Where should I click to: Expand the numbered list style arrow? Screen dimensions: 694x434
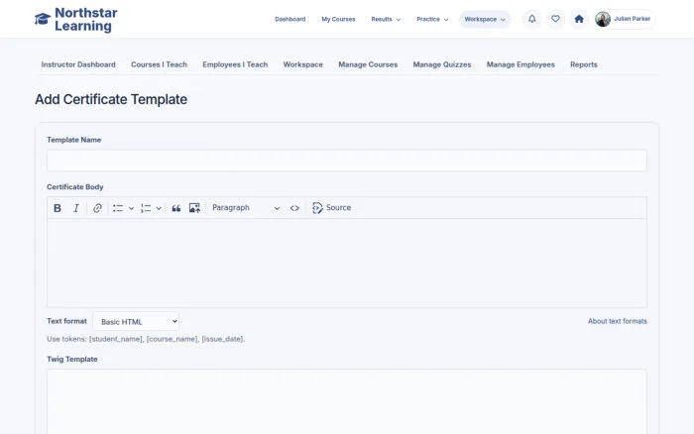tap(159, 208)
